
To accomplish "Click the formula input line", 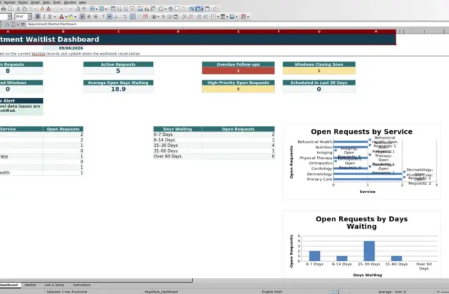I will 238,24.
